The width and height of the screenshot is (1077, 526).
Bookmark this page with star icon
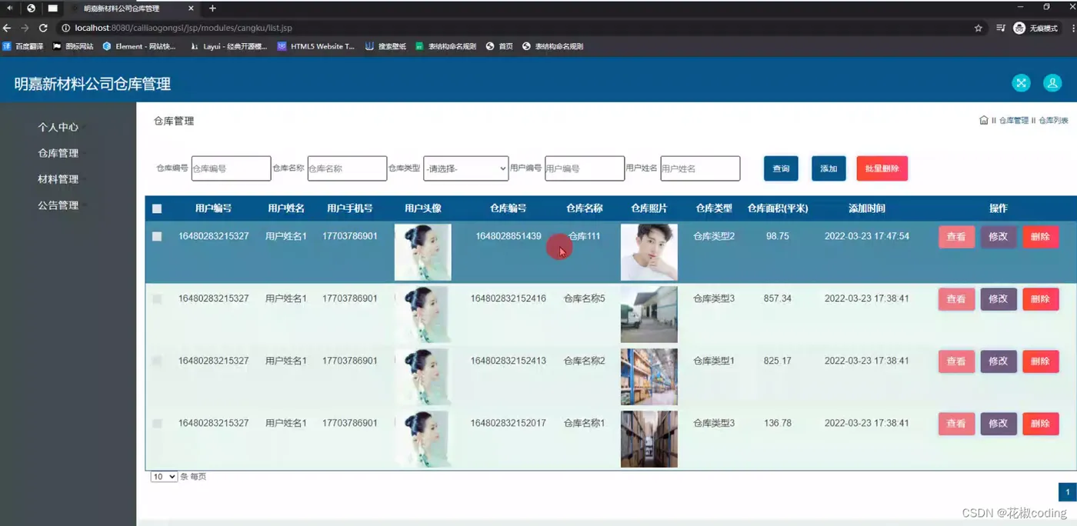click(x=978, y=28)
